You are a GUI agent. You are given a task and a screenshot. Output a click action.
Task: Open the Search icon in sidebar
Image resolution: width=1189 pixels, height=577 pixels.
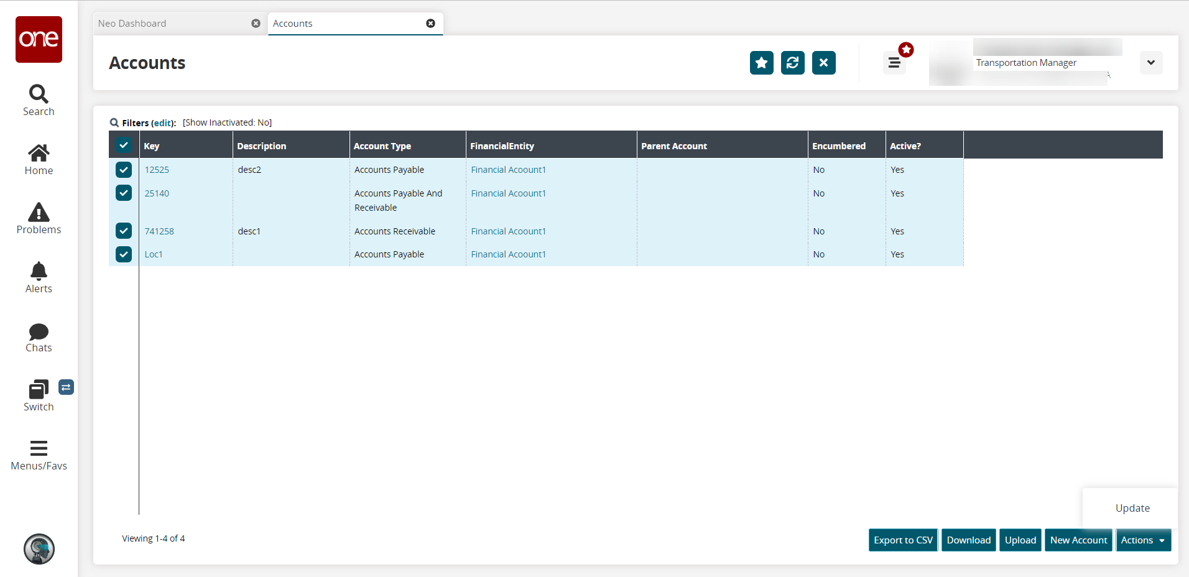coord(39,95)
